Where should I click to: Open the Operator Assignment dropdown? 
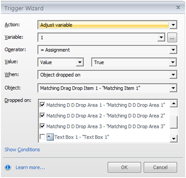(173, 50)
